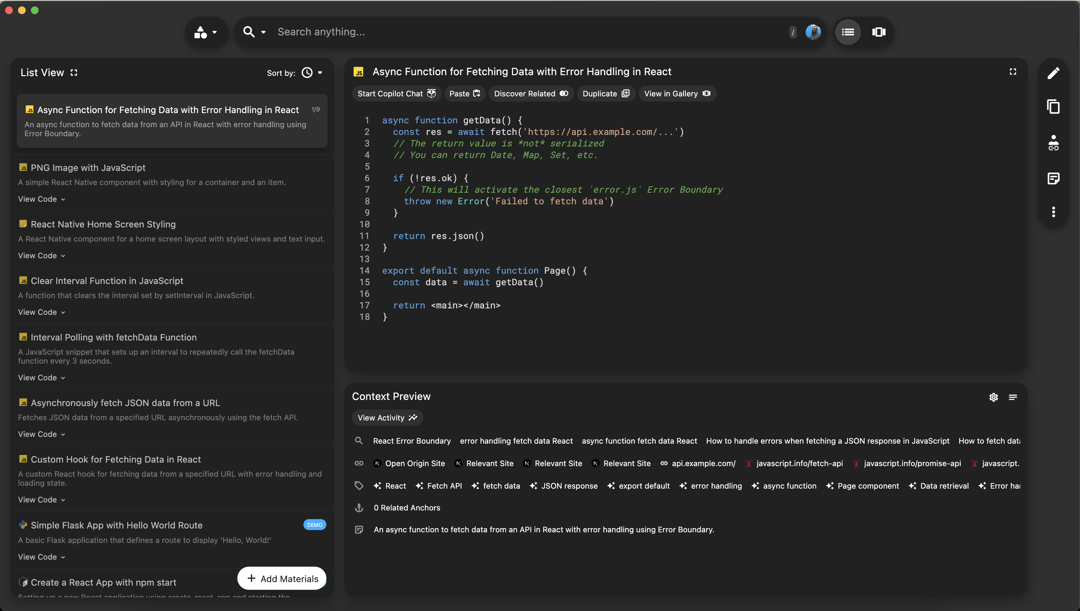Expand the code snippet to fullscreen

pyautogui.click(x=1013, y=72)
